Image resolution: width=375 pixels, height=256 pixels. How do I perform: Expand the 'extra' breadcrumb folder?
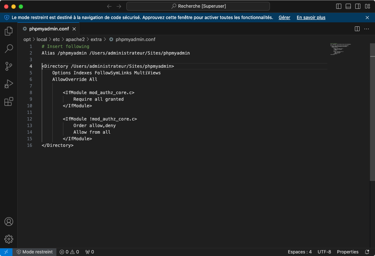[96, 39]
